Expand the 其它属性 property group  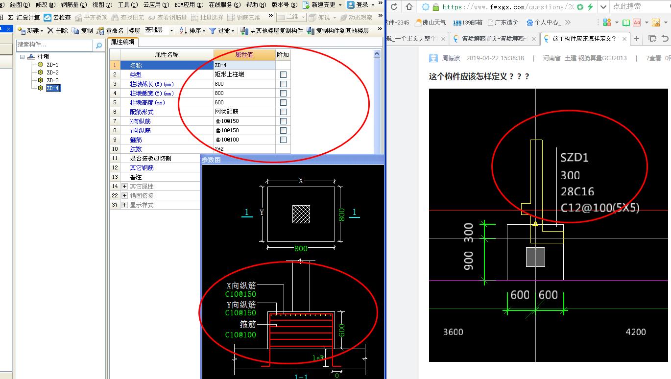coord(125,187)
